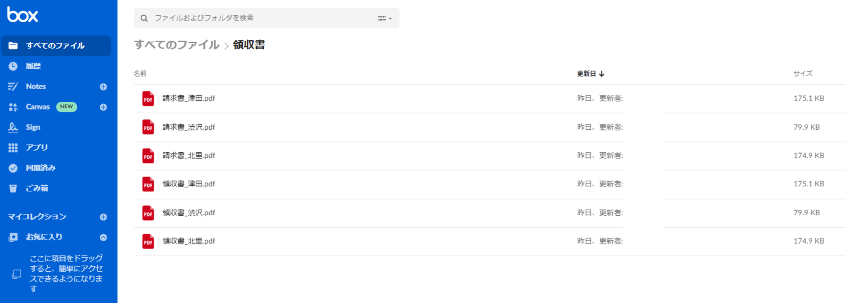845x303 pixels.
Task: Collapse the お気に入り (Favorites) section
Action: 103,237
